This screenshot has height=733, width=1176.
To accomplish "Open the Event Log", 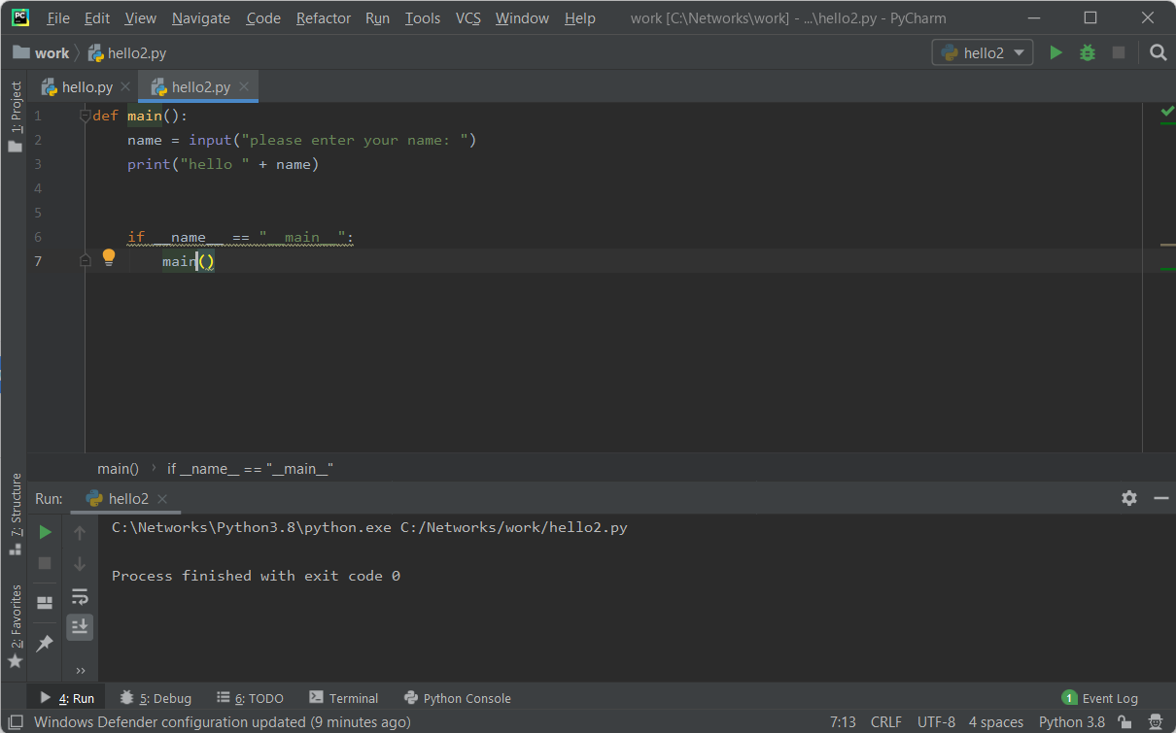I will click(x=1099, y=698).
